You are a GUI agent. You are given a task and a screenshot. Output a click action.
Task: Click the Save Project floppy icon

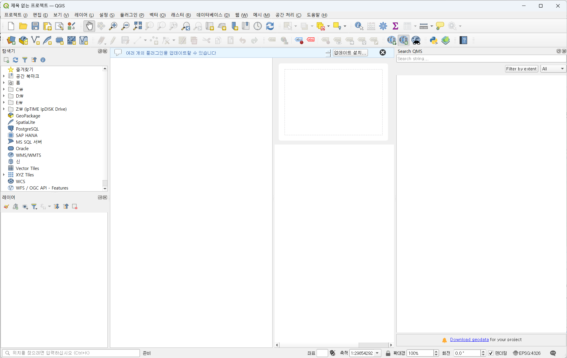(35, 26)
